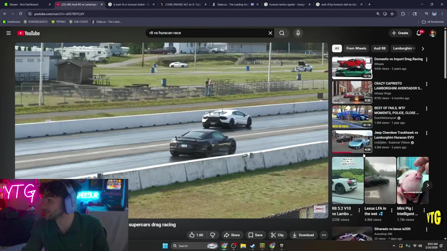
Task: Open Windows taskbar Search box
Action: [x=195, y=246]
